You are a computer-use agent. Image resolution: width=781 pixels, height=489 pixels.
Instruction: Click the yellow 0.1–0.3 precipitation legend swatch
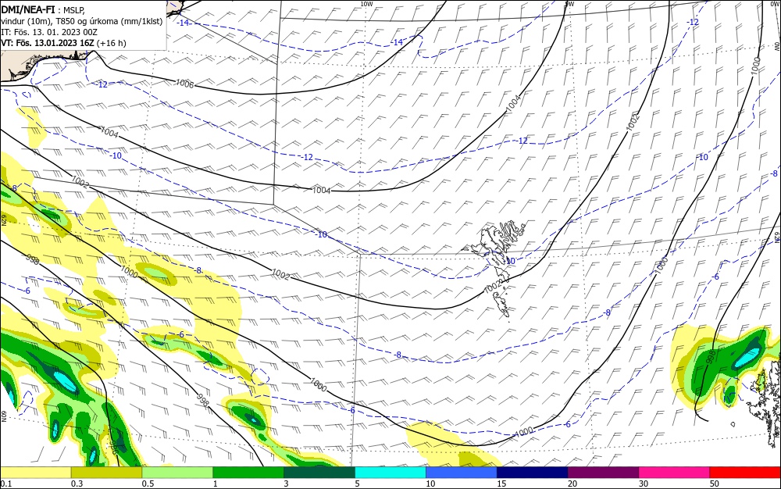[x=35, y=473]
